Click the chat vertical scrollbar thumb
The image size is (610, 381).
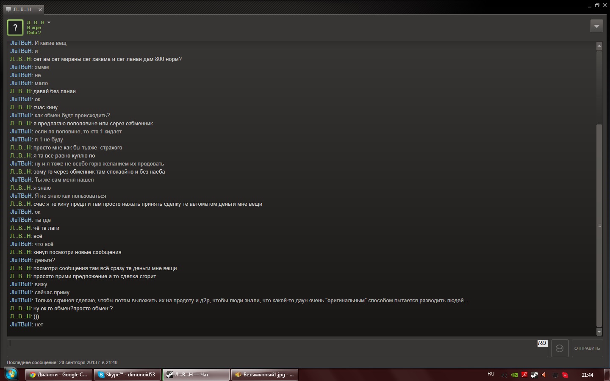click(x=599, y=226)
